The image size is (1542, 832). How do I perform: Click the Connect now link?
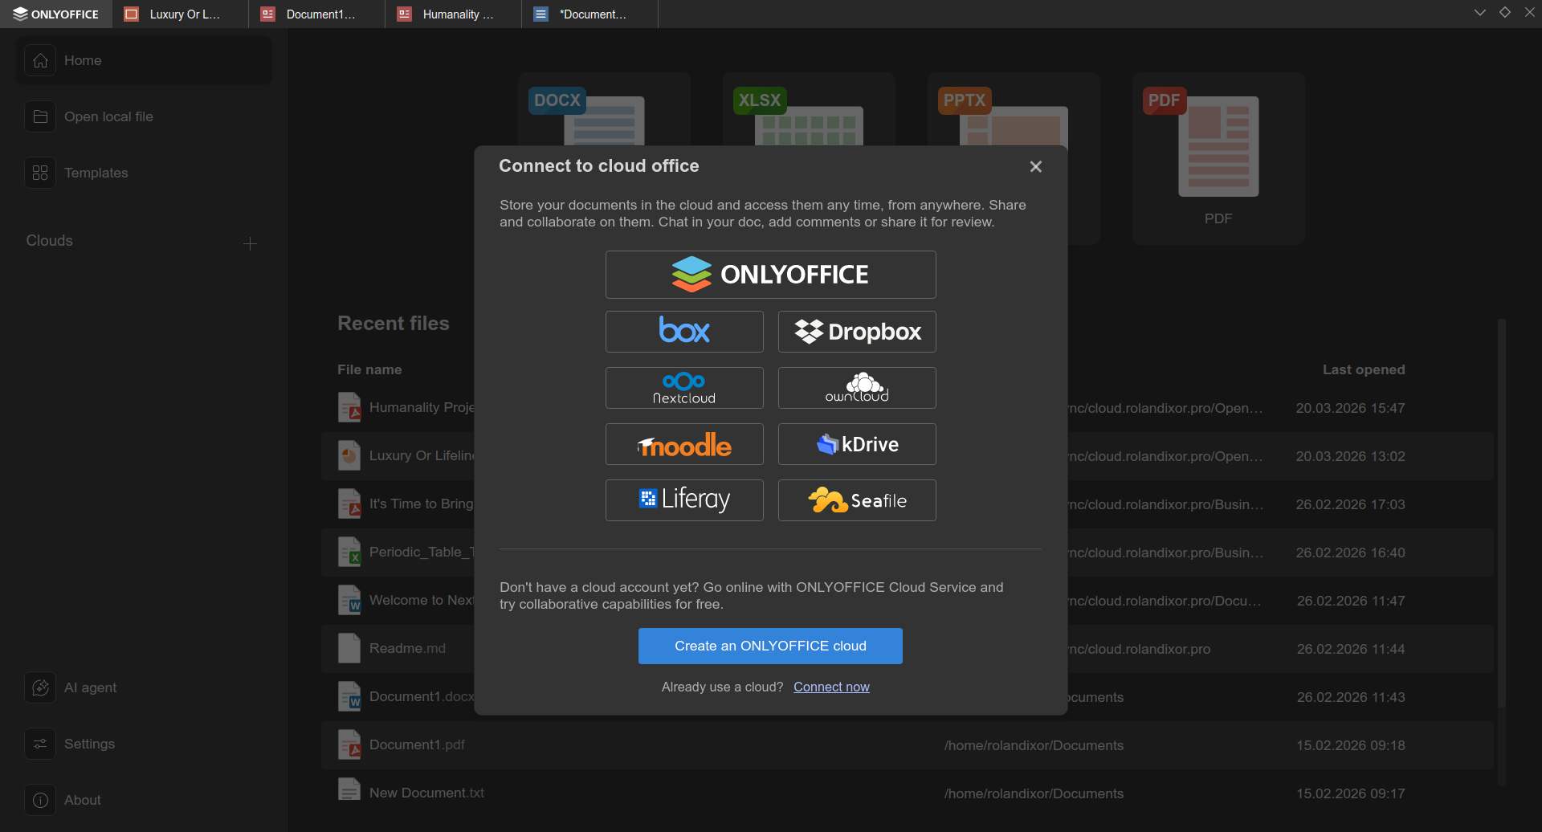click(x=831, y=687)
